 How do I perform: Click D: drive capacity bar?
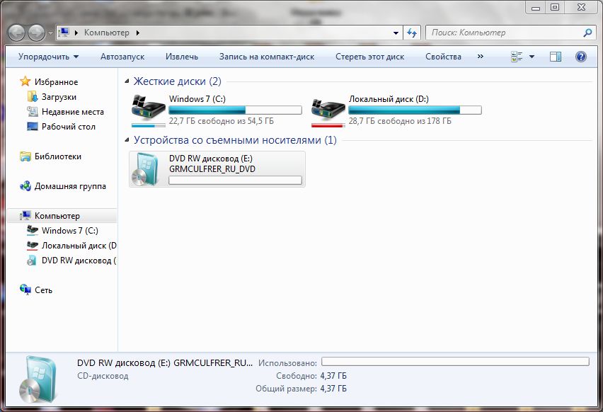415,110
